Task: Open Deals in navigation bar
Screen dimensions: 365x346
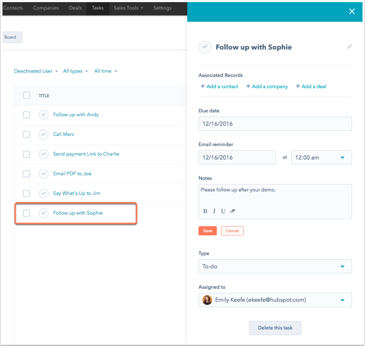Action: coord(75,8)
